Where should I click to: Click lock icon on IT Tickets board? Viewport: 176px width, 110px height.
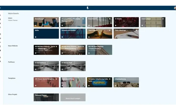pyautogui.click(x=115, y=25)
